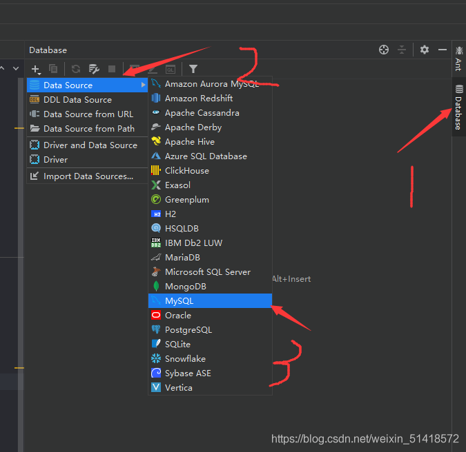Click the Filter funnel icon

[193, 69]
